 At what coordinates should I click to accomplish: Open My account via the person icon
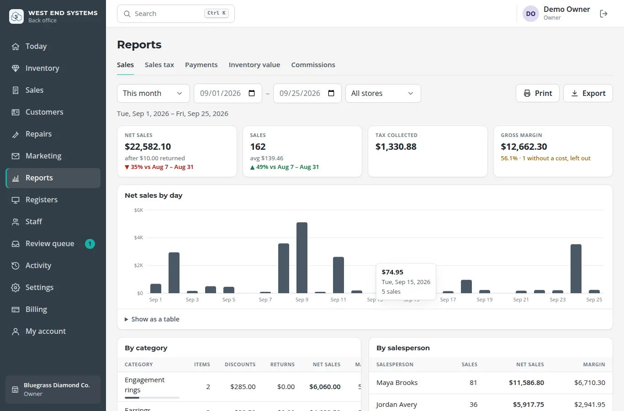(16, 332)
